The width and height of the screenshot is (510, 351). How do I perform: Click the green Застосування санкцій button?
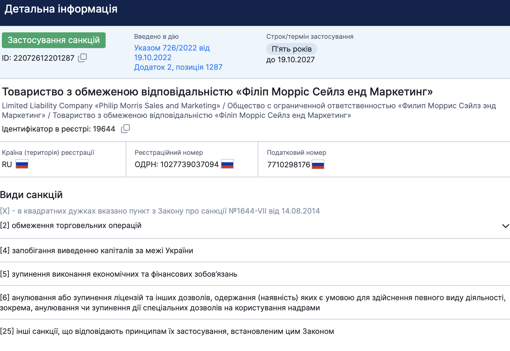click(x=54, y=40)
